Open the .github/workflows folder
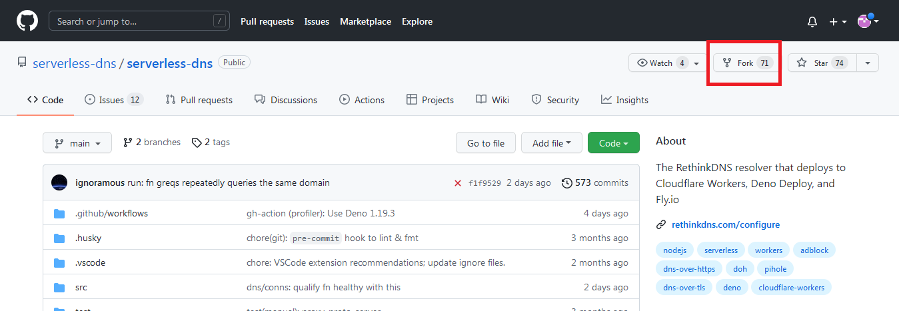This screenshot has height=311, width=899. coord(111,214)
